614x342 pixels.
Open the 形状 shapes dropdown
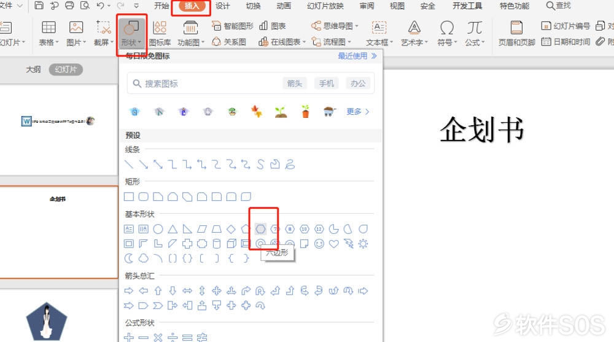click(131, 34)
